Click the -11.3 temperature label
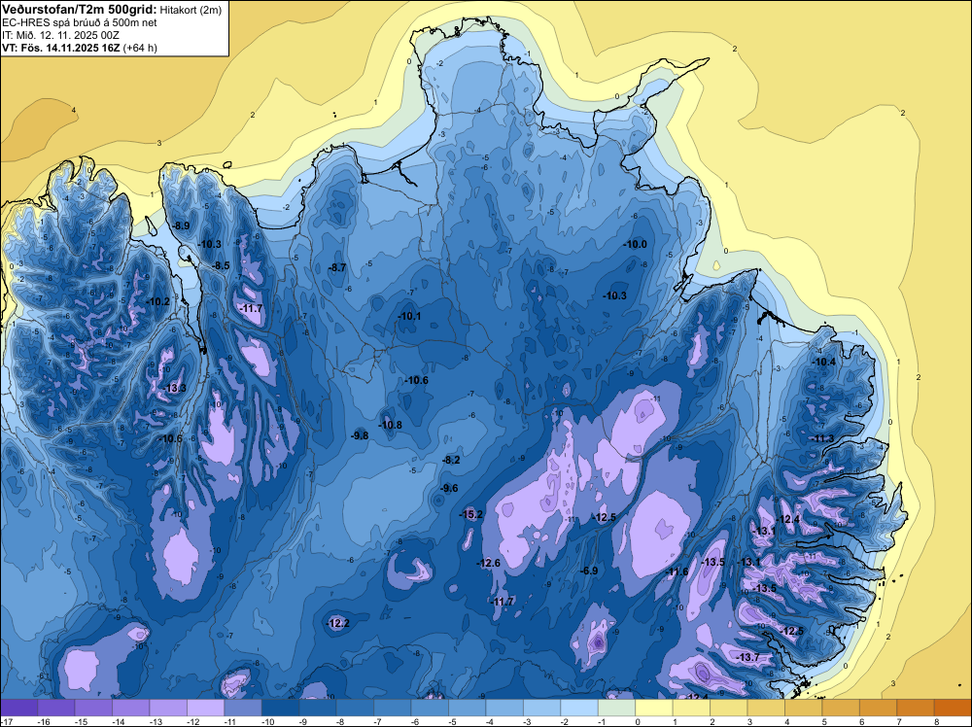 823,438
